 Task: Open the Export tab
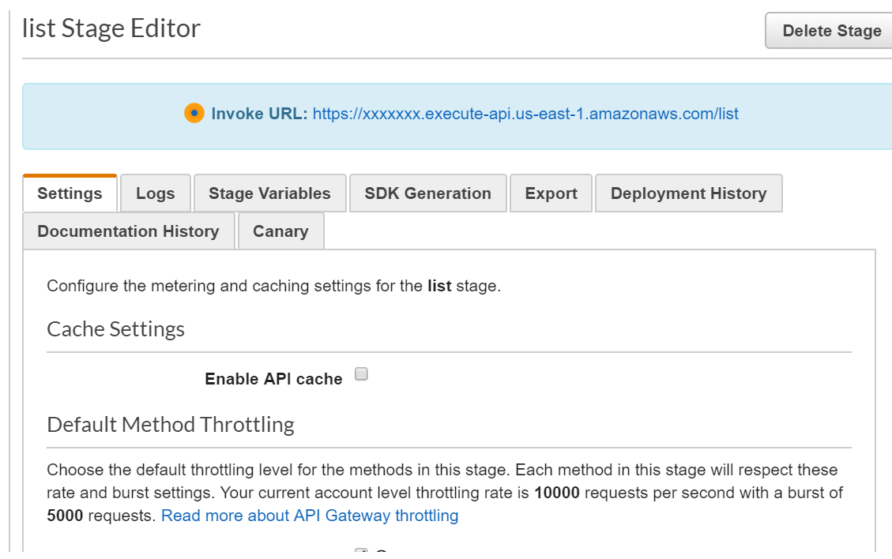coord(551,193)
